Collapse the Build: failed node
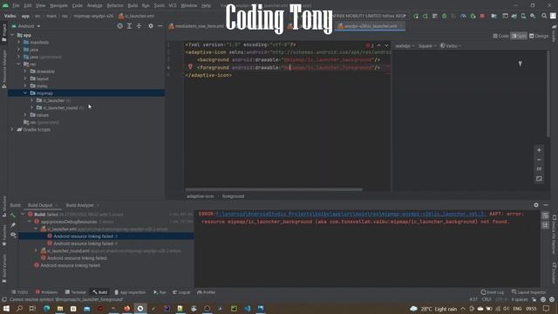This screenshot has height=314, width=558. 24,215
